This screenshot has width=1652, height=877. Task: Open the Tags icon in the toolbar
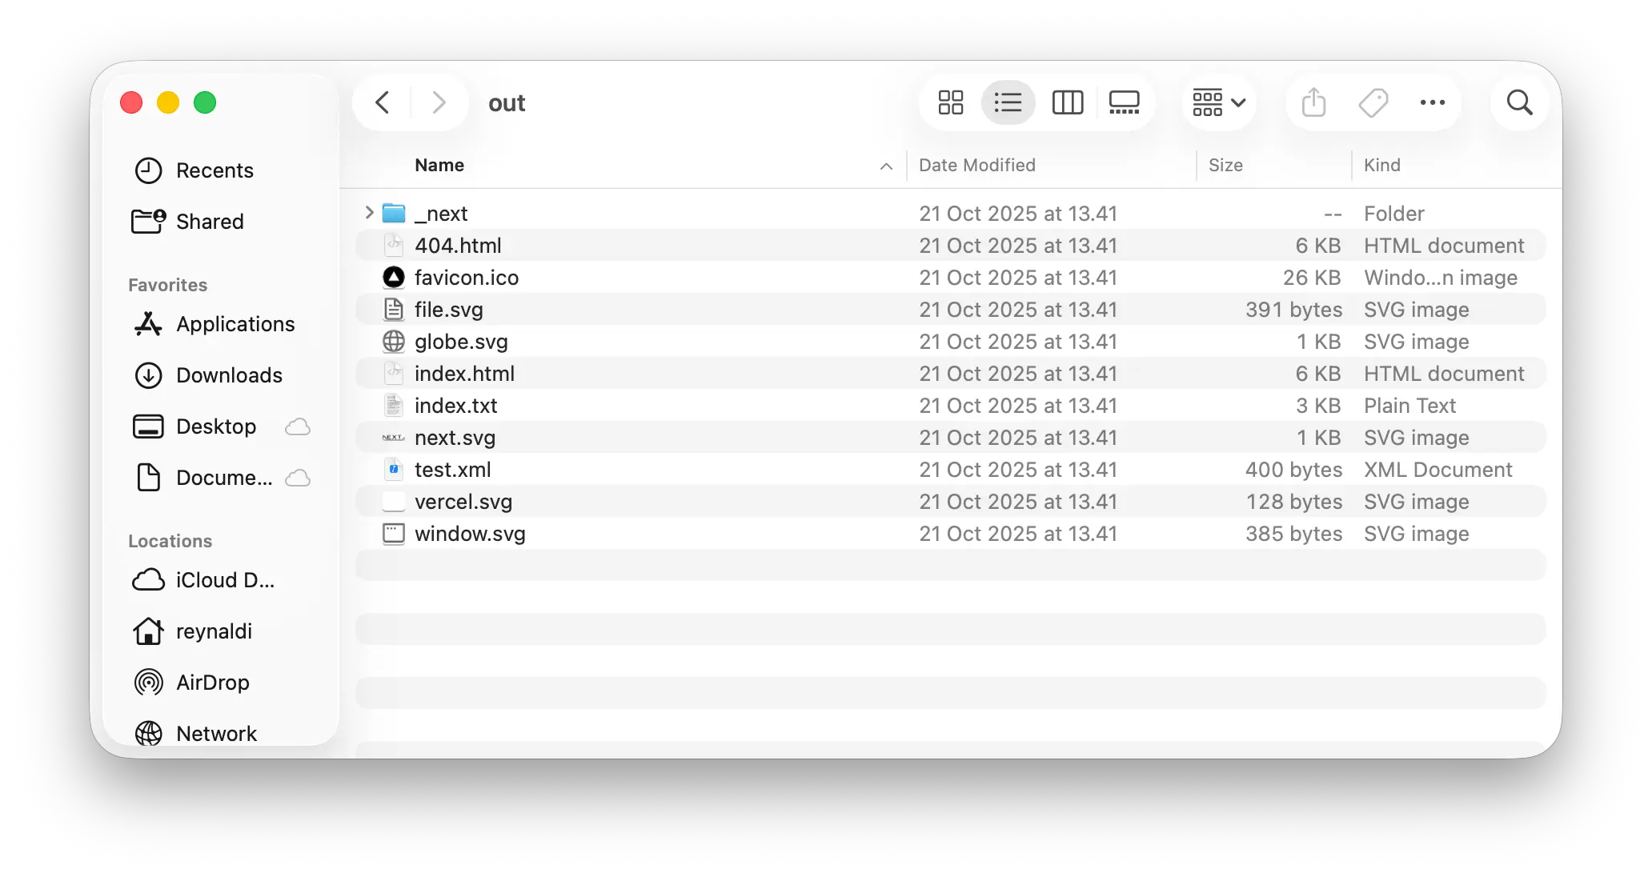pyautogui.click(x=1373, y=102)
